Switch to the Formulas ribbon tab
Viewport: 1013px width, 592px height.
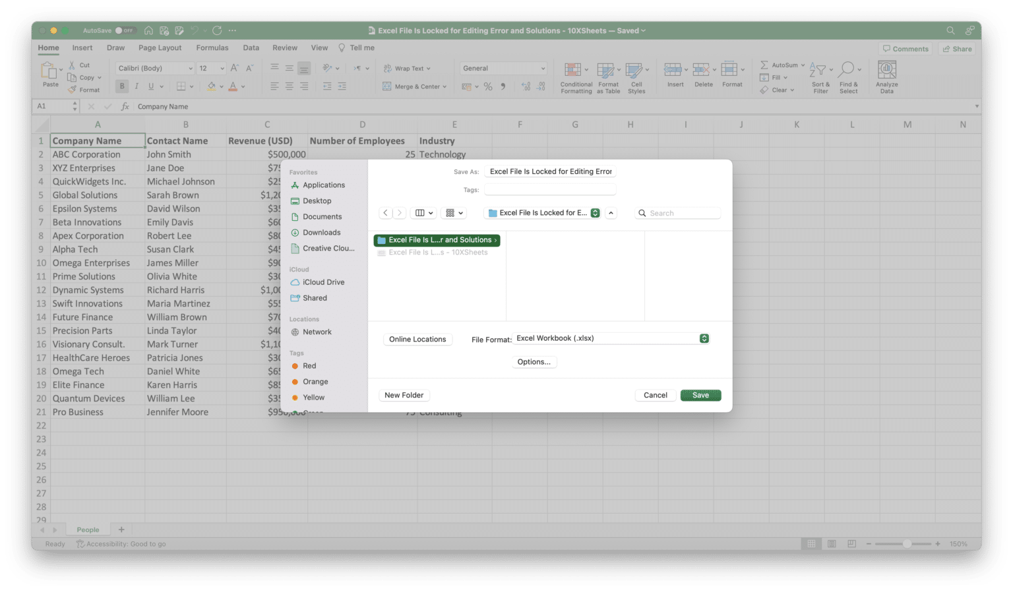[212, 47]
